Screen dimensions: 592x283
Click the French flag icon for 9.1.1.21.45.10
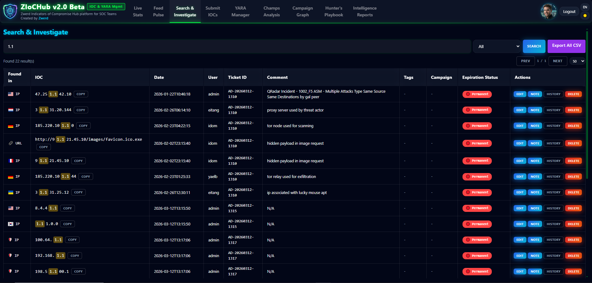tap(11, 161)
